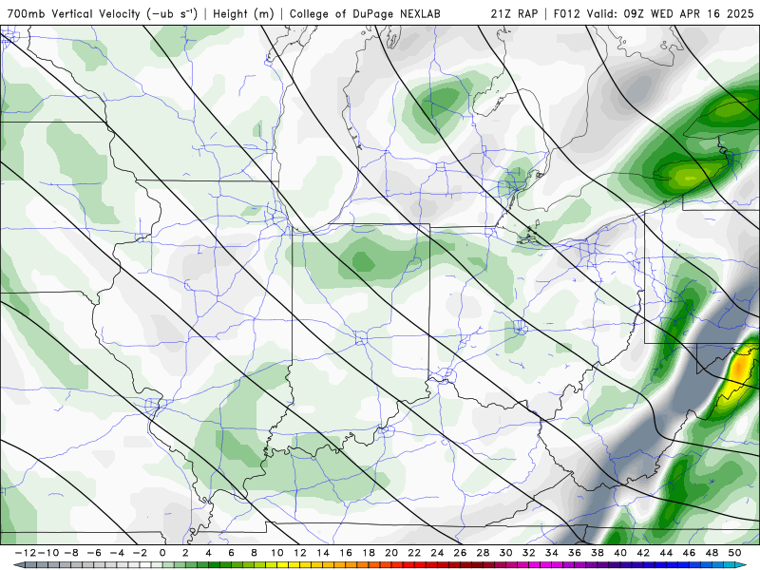Screen dimensions: 760x570
Task: Click the "20" color scale label
Action: point(391,553)
